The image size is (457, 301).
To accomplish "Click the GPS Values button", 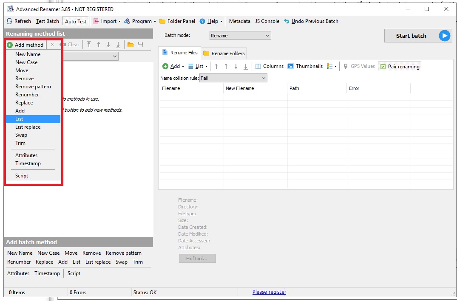I will point(359,66).
